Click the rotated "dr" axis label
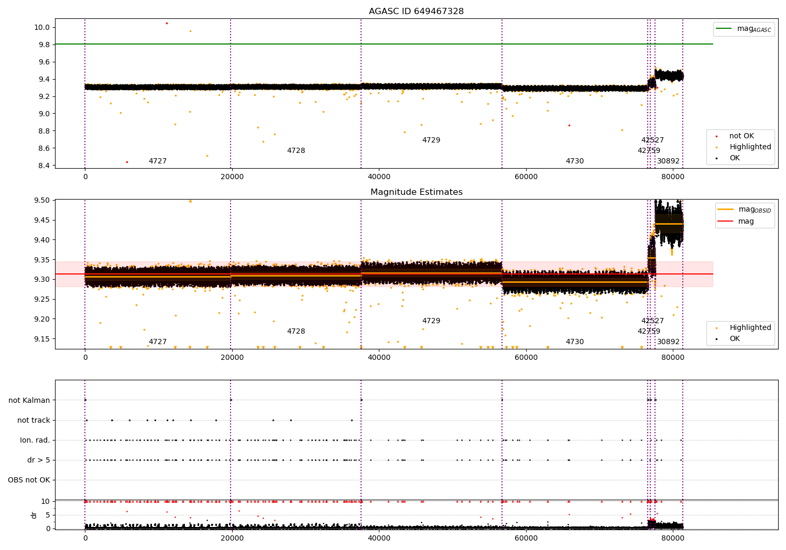 click(34, 515)
